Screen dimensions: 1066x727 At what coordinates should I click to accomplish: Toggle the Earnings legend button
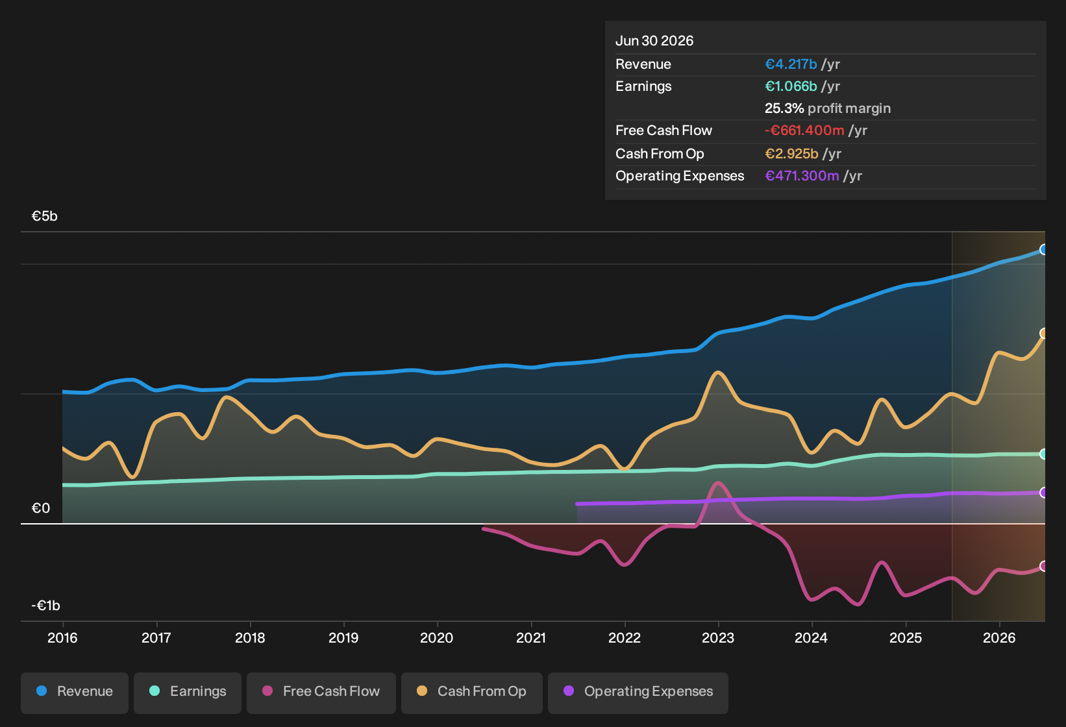(x=188, y=692)
